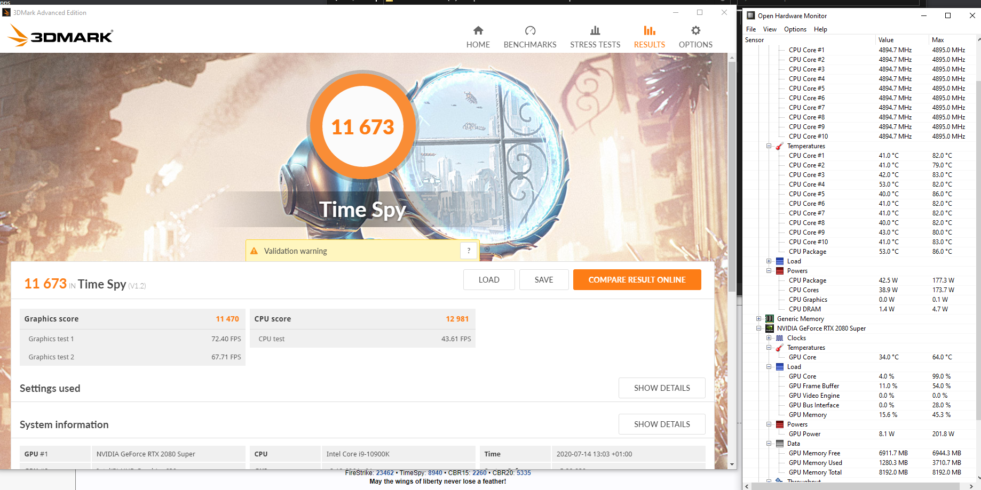Select the Generic Memory chip icon
Image resolution: width=981 pixels, height=490 pixels.
pyautogui.click(x=770, y=319)
